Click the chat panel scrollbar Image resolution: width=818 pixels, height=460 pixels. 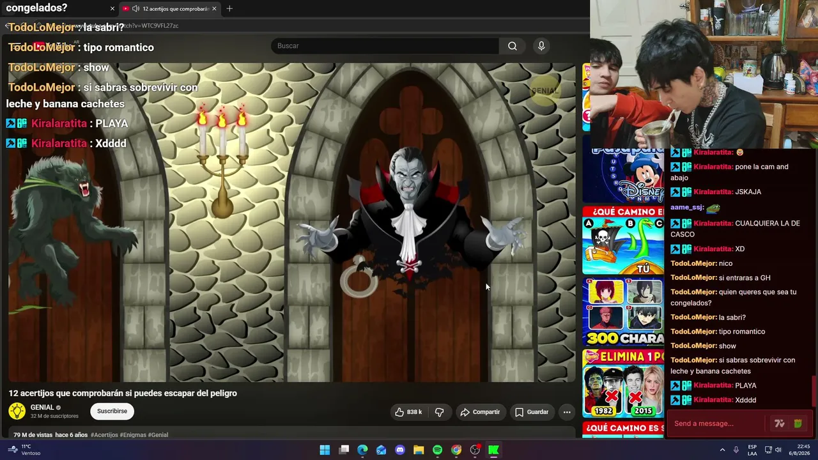point(814,391)
